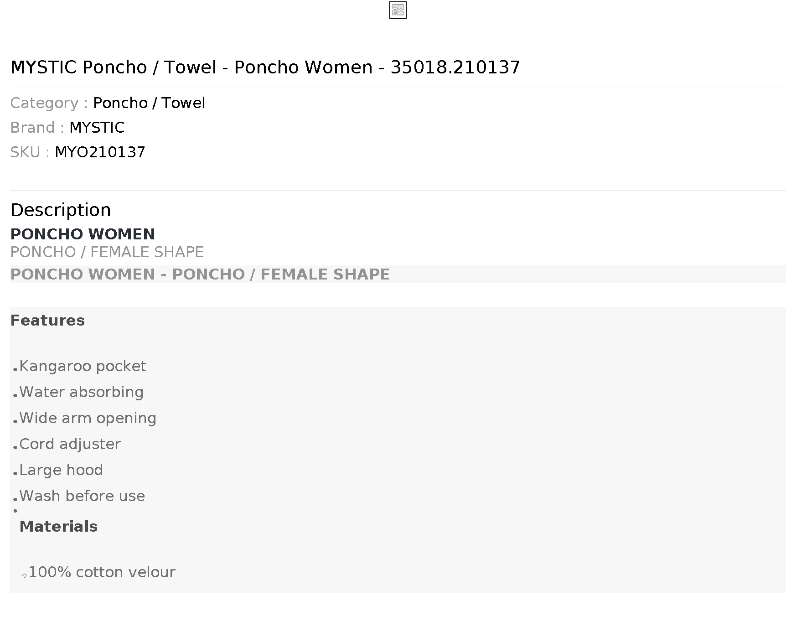Click the Description heading
This screenshot has width=796, height=642.
(61, 210)
